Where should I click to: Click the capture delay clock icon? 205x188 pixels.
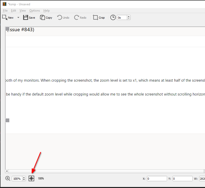[x=113, y=17]
